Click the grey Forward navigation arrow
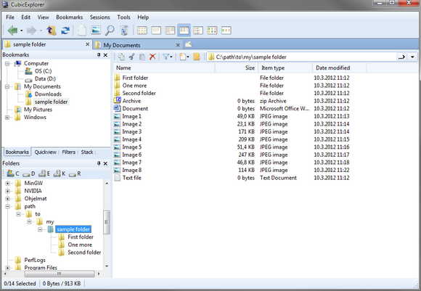 [x=32, y=30]
